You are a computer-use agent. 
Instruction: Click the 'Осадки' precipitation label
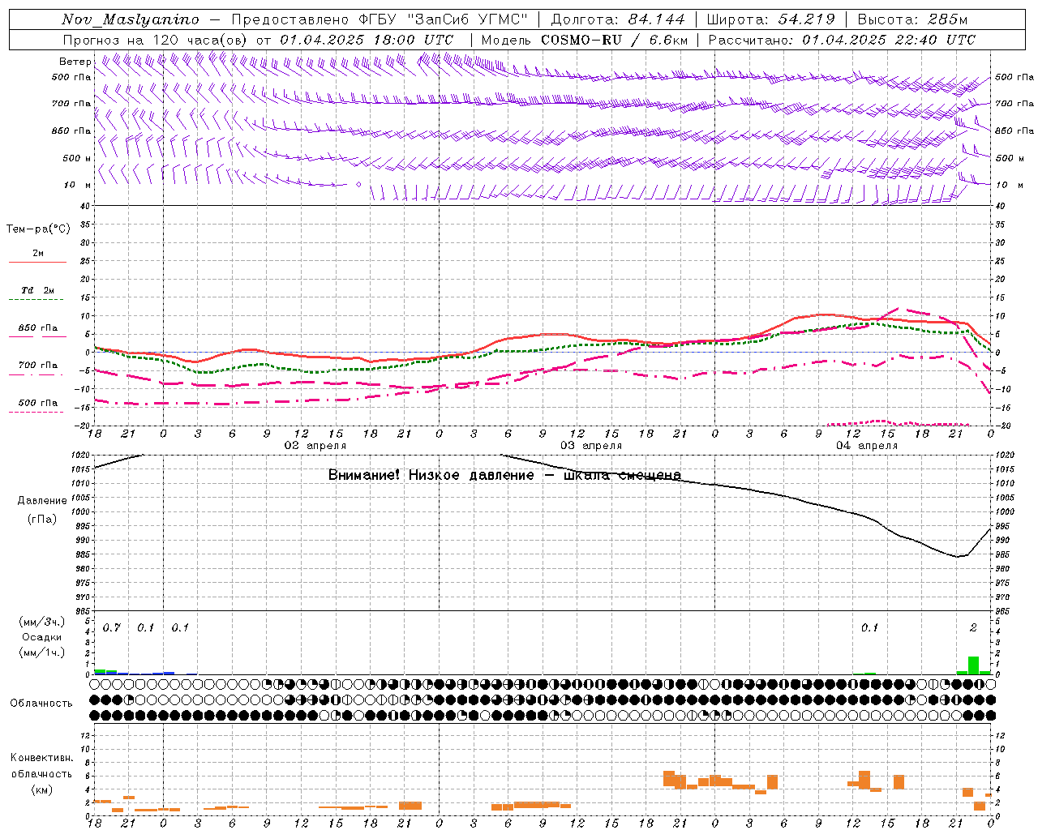point(41,637)
